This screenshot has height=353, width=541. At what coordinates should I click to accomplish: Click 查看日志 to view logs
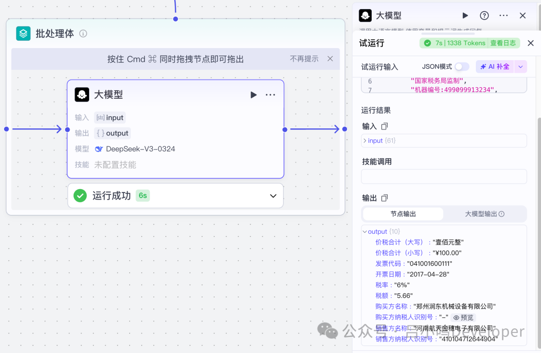[503, 43]
